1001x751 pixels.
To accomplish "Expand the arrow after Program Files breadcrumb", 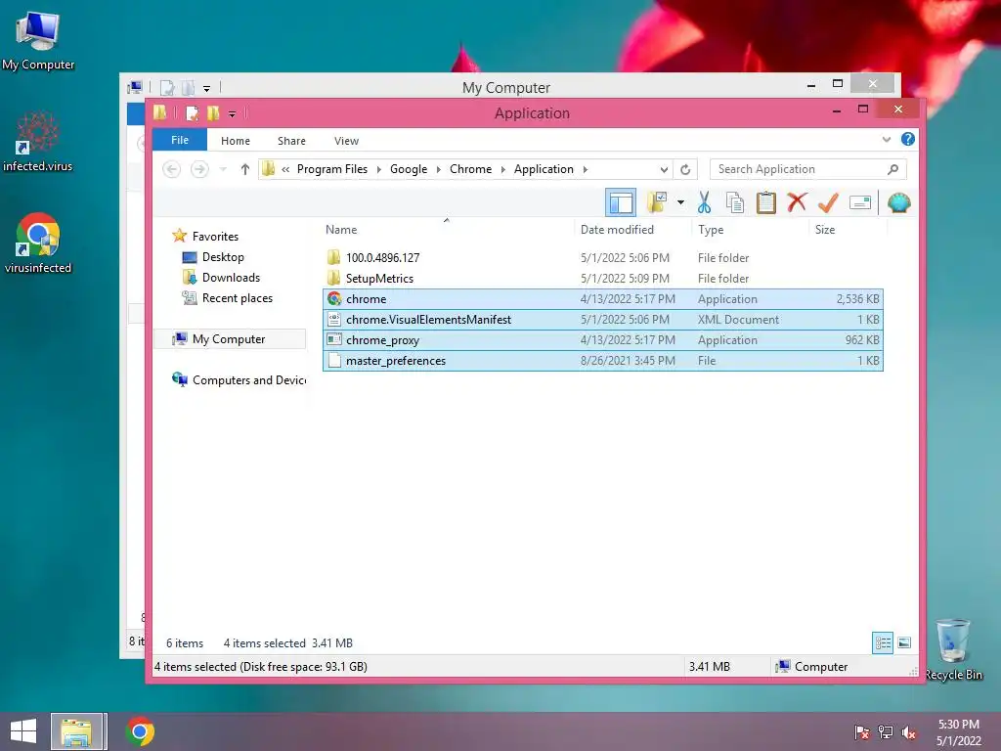I will 378,169.
